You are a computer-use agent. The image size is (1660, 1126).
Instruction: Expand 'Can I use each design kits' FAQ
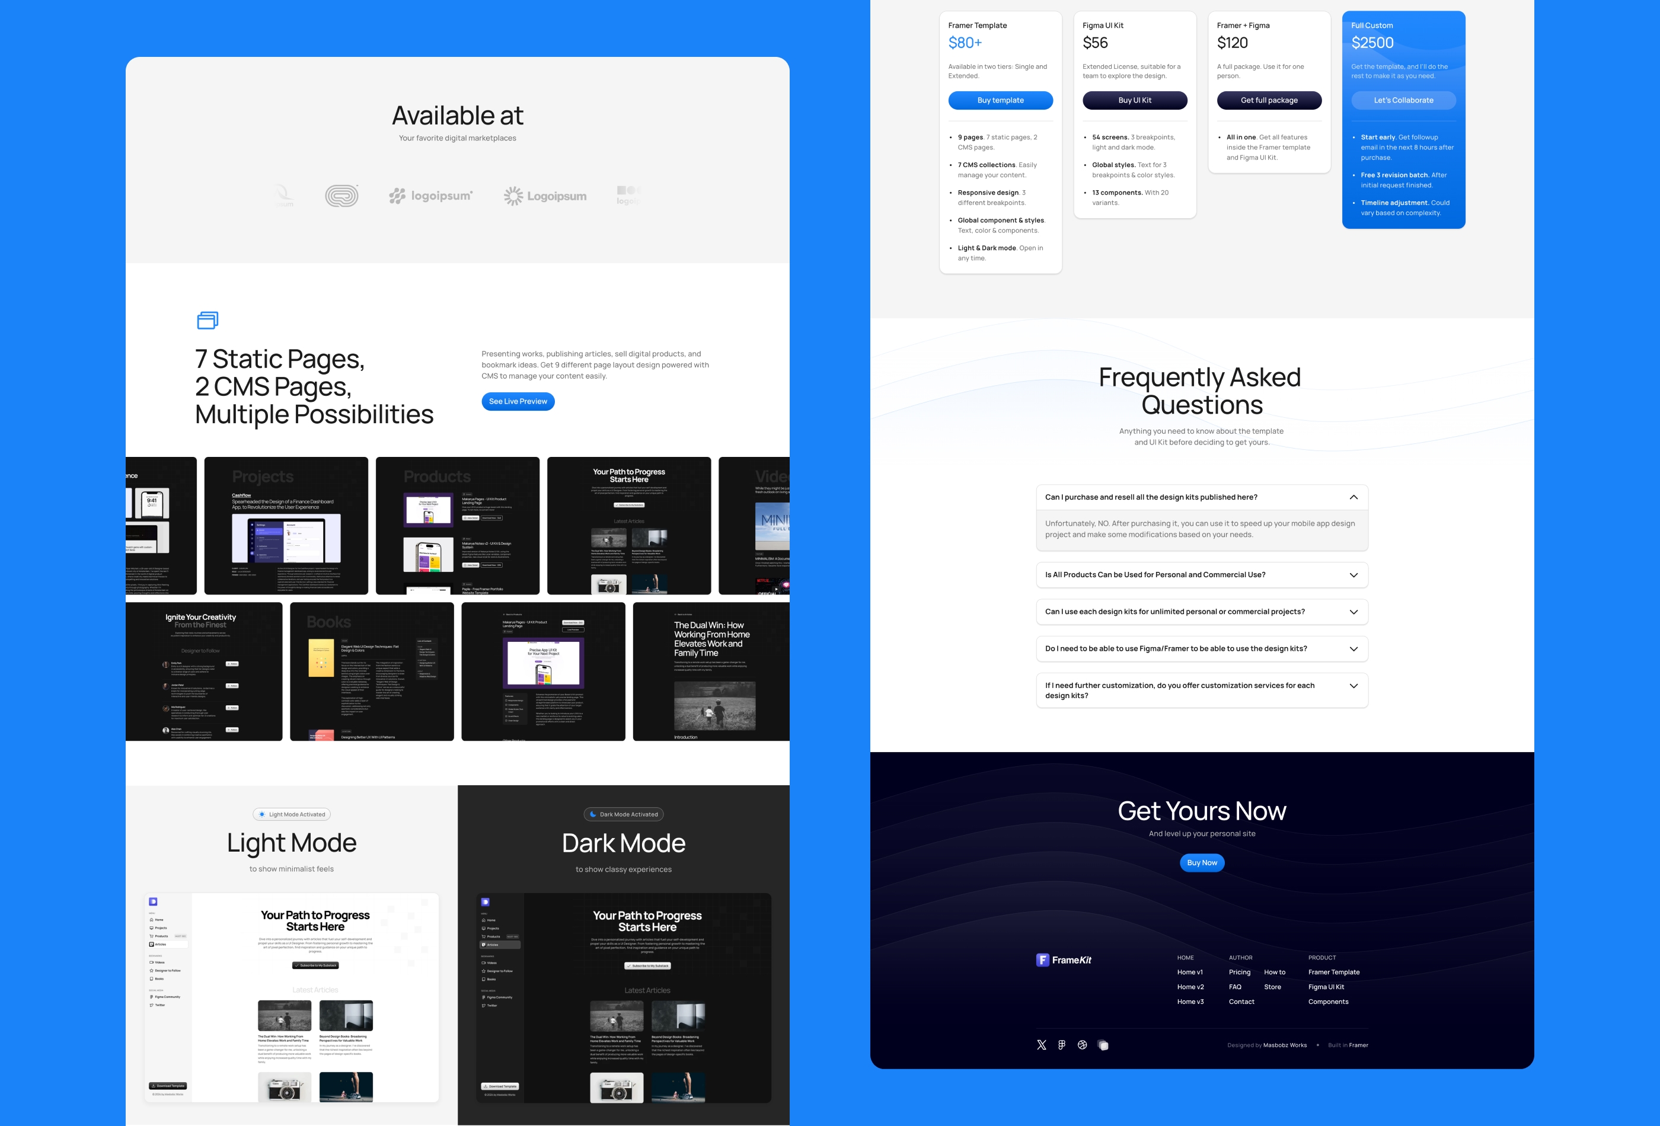1200,611
